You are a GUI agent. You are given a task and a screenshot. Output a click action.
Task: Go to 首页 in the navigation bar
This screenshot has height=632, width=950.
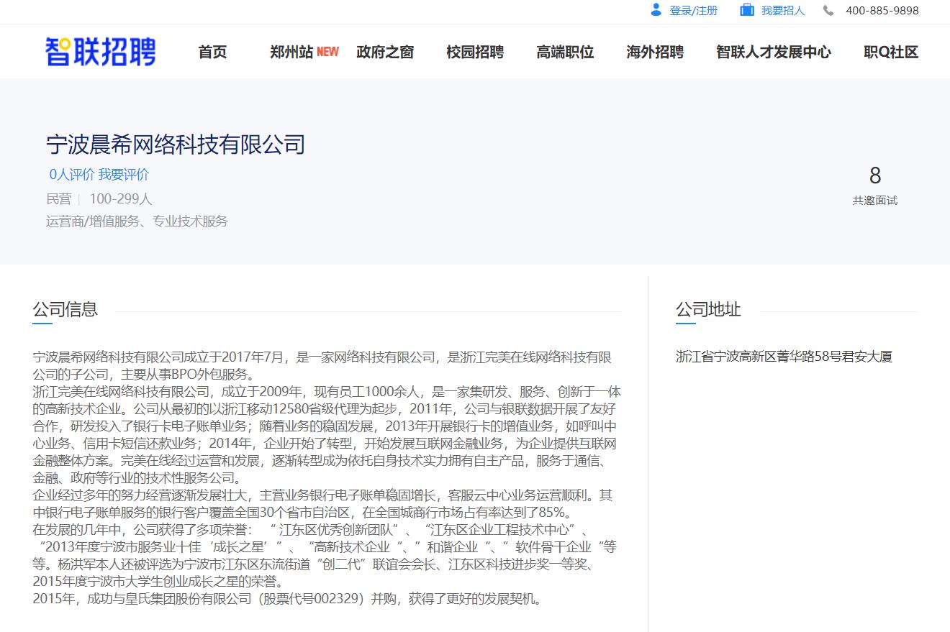click(212, 52)
